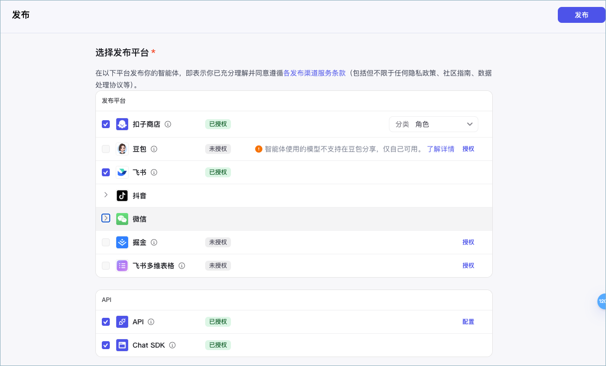The width and height of the screenshot is (606, 366).
Task: Click the 抖音 logo icon
Action: 122,196
